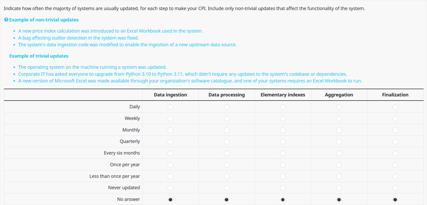
Task: Select Once per year for Aggregation
Action: [339, 165]
